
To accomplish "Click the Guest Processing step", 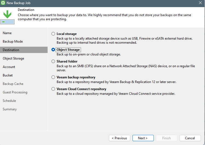I will [x=15, y=92].
